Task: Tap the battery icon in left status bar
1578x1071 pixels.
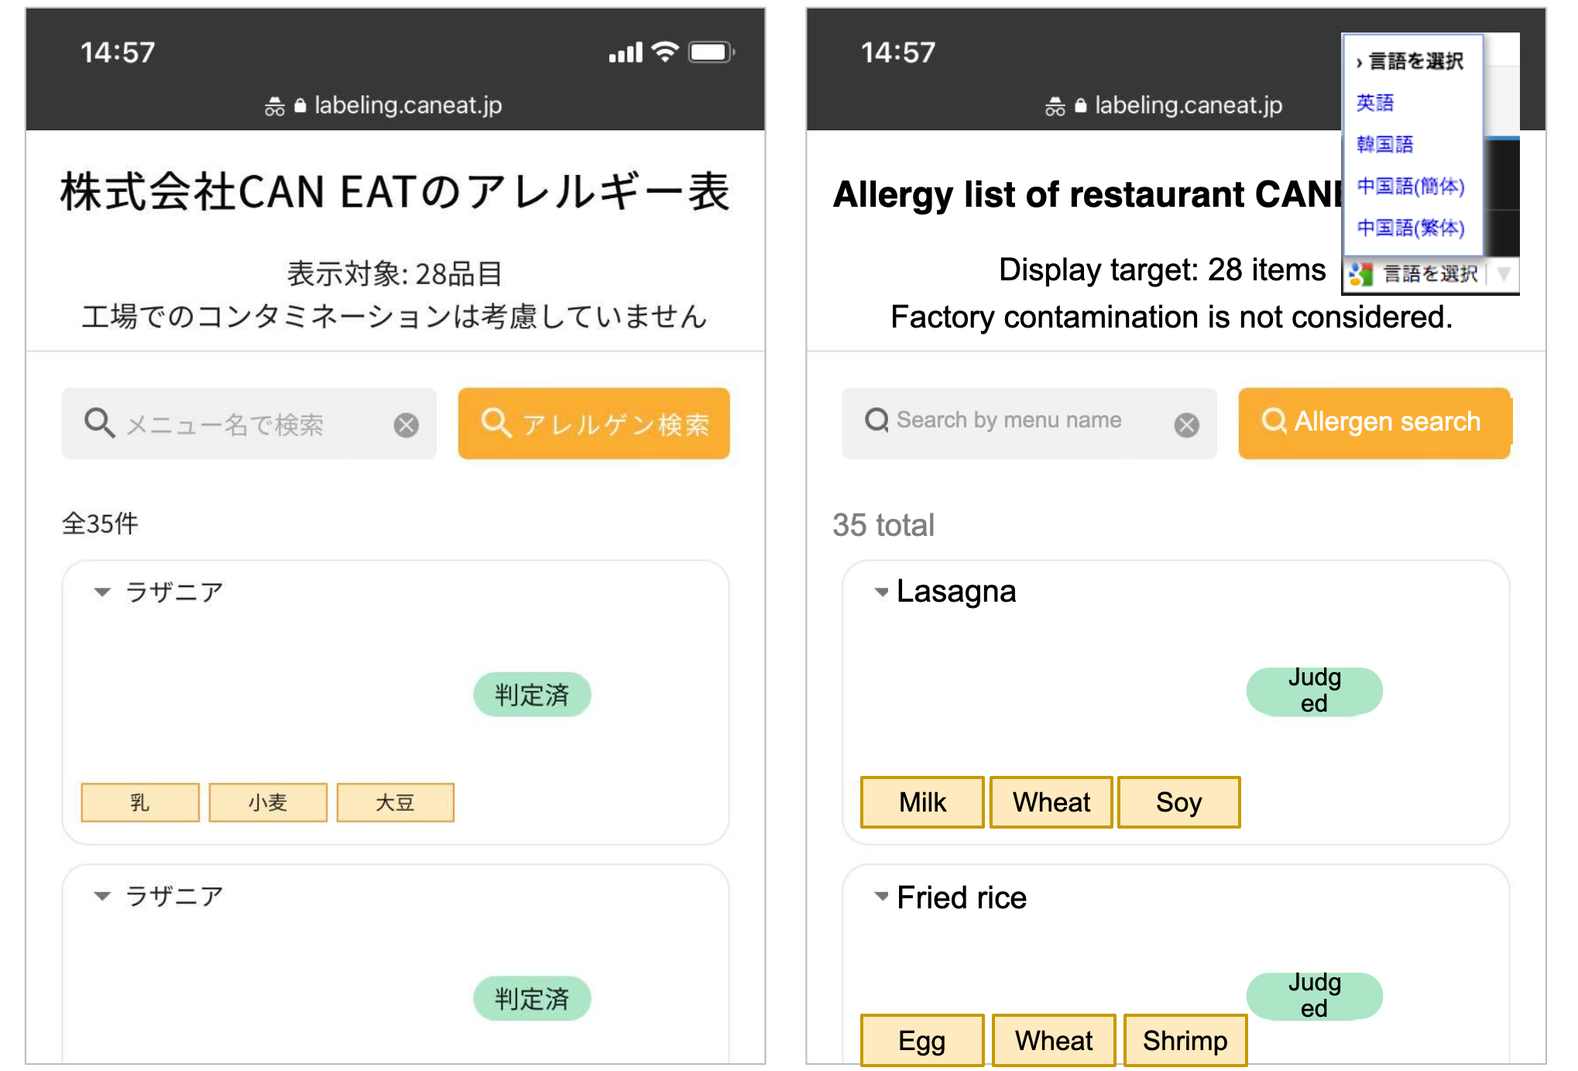Action: [x=711, y=53]
